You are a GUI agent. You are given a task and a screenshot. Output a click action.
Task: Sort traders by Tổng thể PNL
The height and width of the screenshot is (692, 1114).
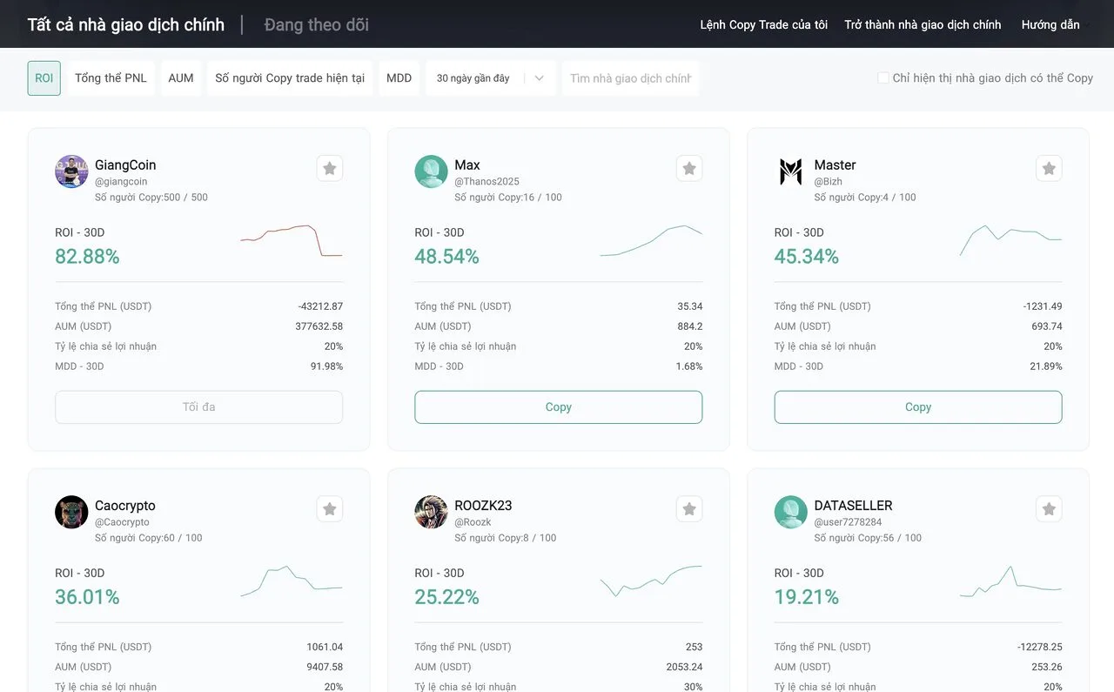(x=111, y=78)
